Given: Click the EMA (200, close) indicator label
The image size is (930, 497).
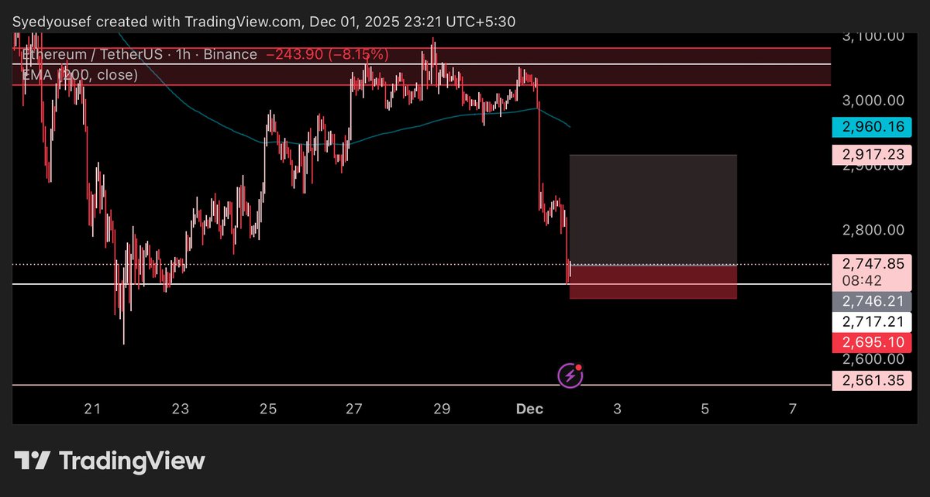Looking at the screenshot, I should click(x=80, y=74).
